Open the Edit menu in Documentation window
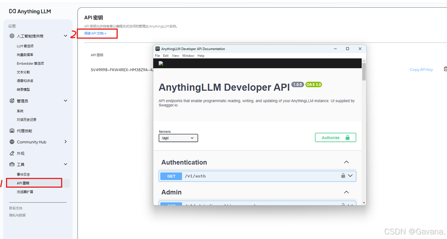Viewport: 447px width, 239px height. [x=166, y=56]
